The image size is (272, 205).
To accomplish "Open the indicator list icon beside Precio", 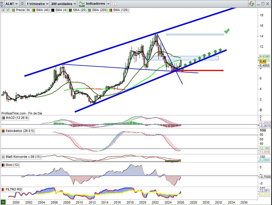I will 28,10.
